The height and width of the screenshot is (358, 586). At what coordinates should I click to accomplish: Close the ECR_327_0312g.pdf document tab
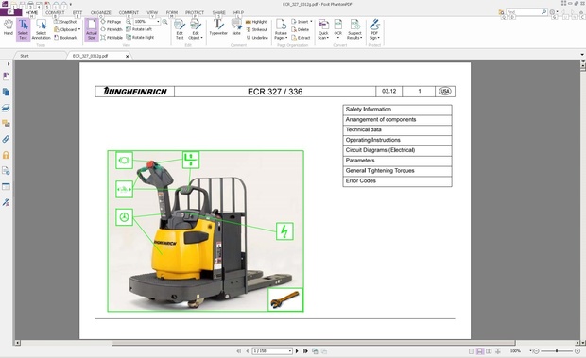(127, 56)
